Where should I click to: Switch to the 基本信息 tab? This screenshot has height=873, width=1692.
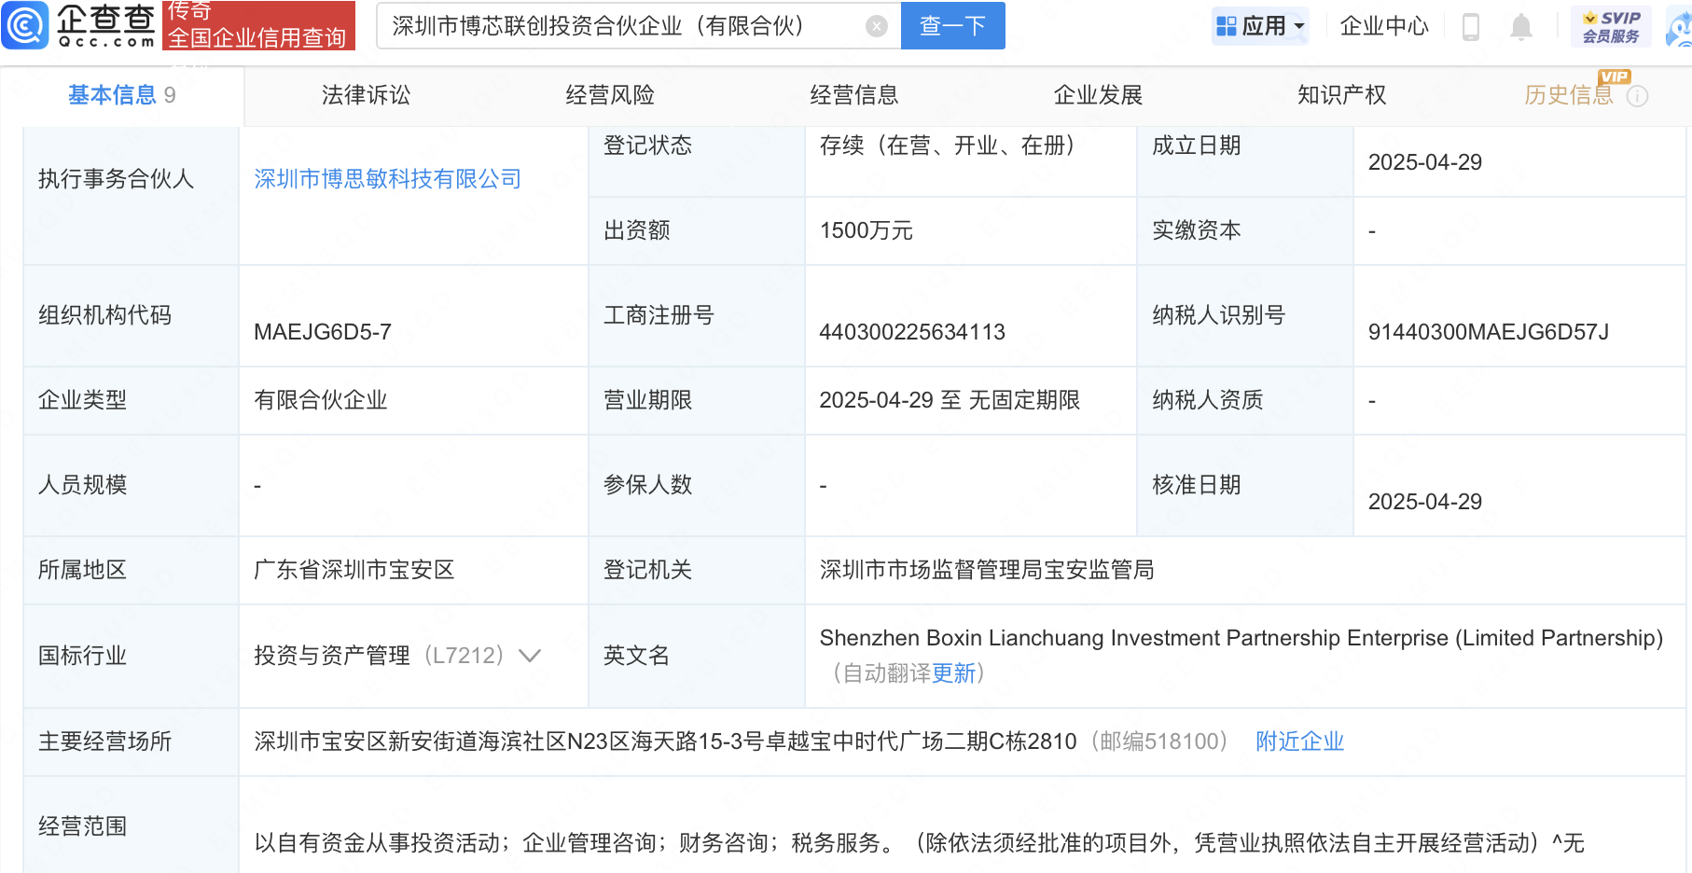[x=121, y=95]
